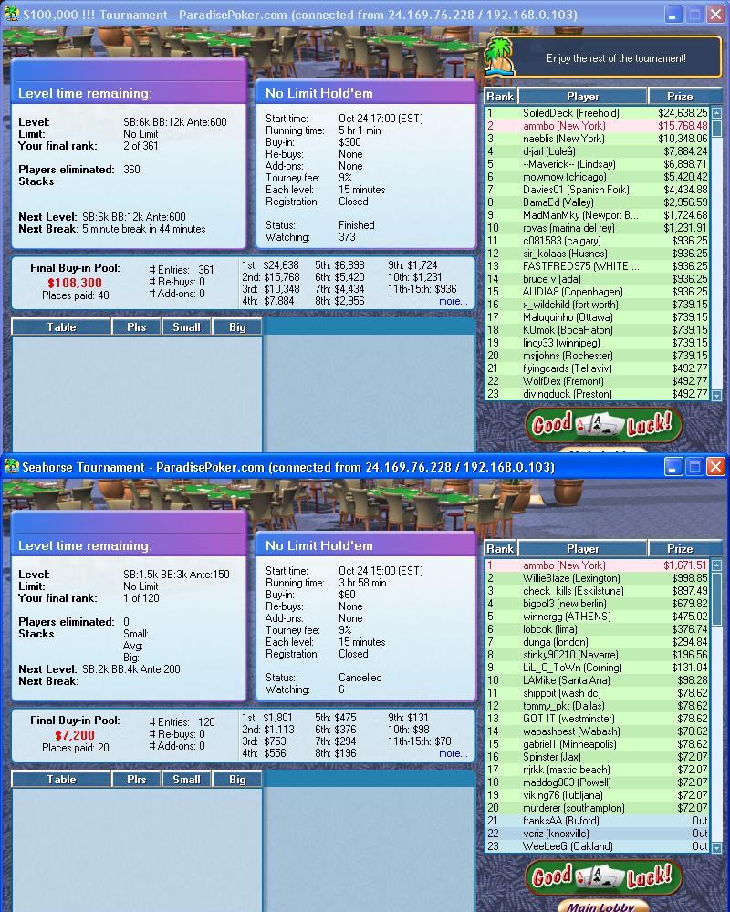Select mowmow (chicago) row
Image resolution: width=730 pixels, height=912 pixels.
pos(598,177)
